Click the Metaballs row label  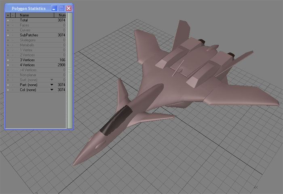pyautogui.click(x=27, y=45)
